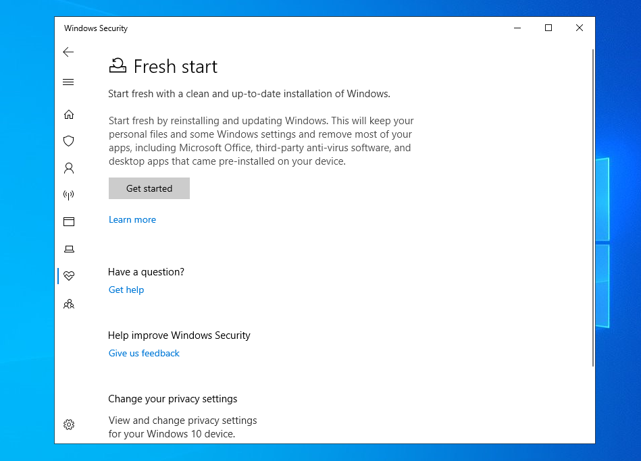Open the Get help link
Viewport: 641px width, 461px height.
point(126,290)
